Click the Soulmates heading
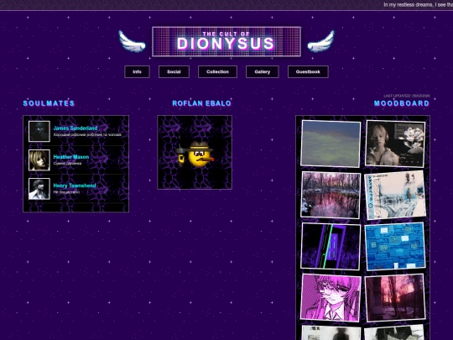This screenshot has width=453, height=340. coord(49,103)
